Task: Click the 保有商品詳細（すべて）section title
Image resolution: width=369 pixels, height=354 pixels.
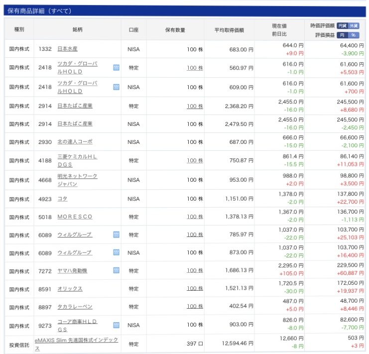Action: coord(39,11)
